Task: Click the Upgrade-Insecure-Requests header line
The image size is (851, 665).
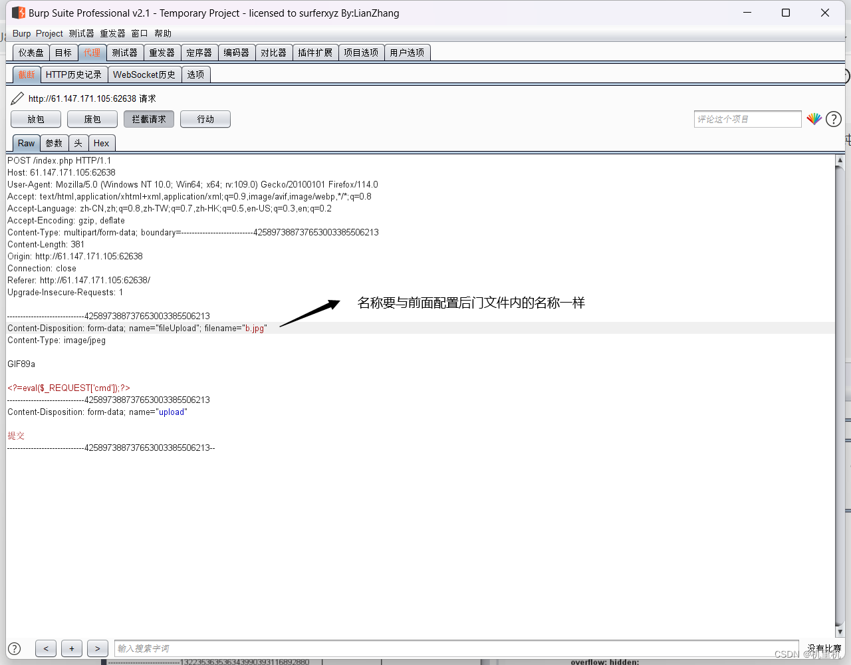Action: click(x=65, y=292)
